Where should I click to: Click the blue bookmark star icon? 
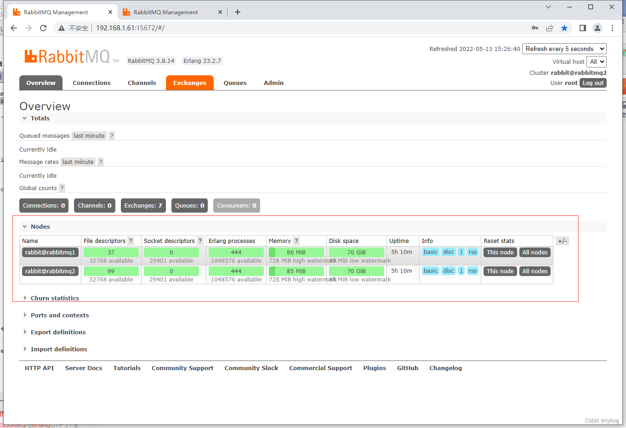[564, 28]
